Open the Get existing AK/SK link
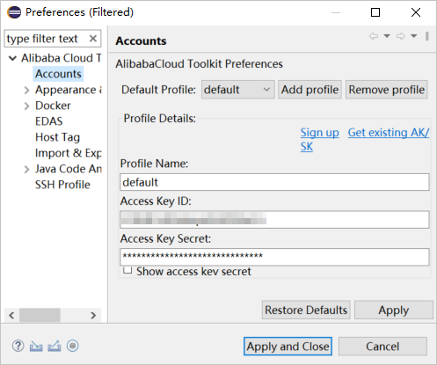Screen dimensions: 437x365 [x=389, y=133]
